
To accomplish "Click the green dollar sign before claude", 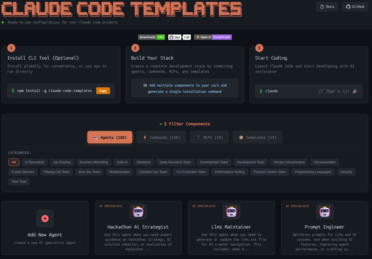I will (261, 91).
